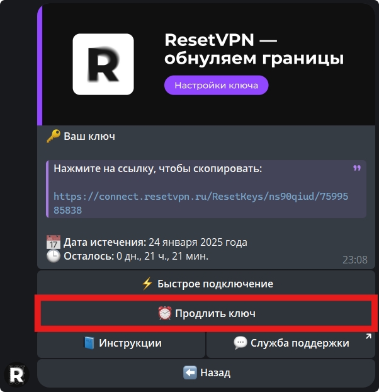Open the Быстрое подключение option
Image resolution: width=379 pixels, height=392 pixels.
206,284
